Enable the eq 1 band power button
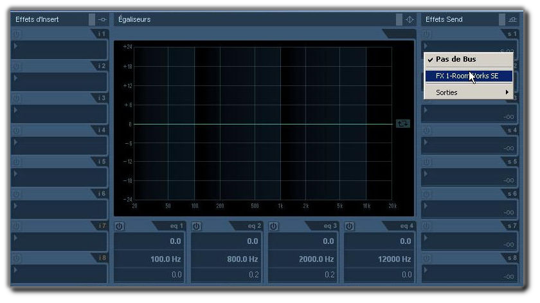This screenshot has width=540, height=303. tap(120, 226)
